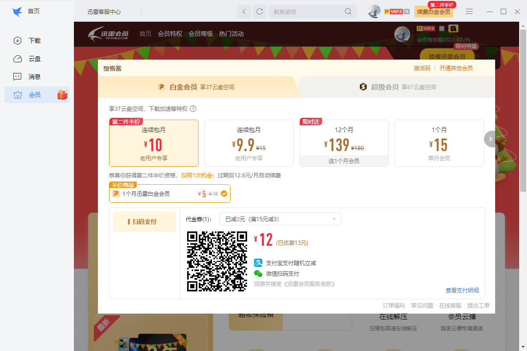Open the 提交工单 footer link
Screen dimensions: 527x351
pyautogui.click(x=478, y=305)
